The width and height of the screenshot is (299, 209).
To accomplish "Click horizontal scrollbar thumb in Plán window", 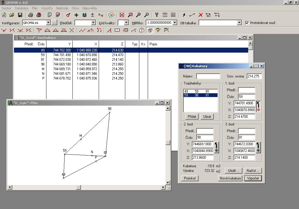I will (79, 187).
